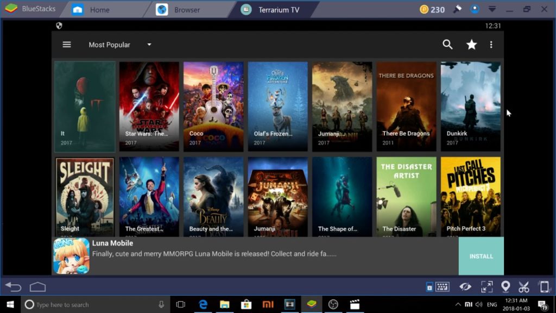Open the Luna Mobile ad title
Image resolution: width=556 pixels, height=313 pixels.
point(112,243)
